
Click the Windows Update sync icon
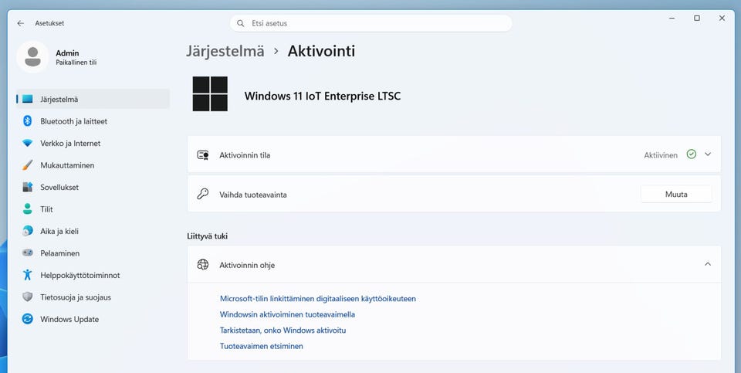tap(28, 319)
